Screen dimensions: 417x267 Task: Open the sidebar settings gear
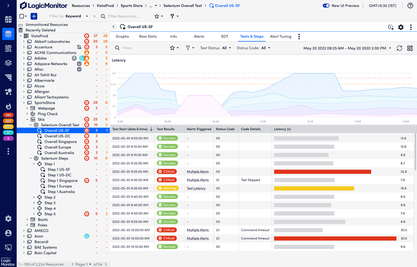(8, 219)
